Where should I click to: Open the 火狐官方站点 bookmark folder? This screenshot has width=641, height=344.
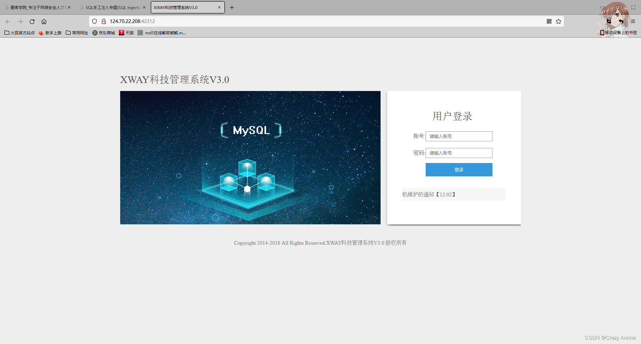coord(19,33)
